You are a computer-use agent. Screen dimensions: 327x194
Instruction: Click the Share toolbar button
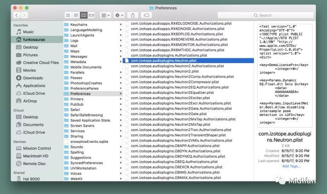[133, 15]
